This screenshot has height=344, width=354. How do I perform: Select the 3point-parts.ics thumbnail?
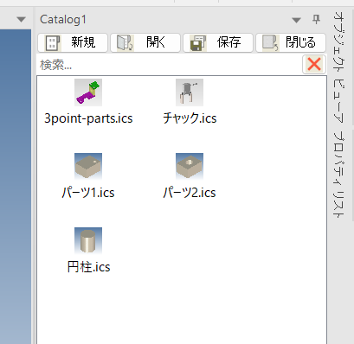click(88, 92)
